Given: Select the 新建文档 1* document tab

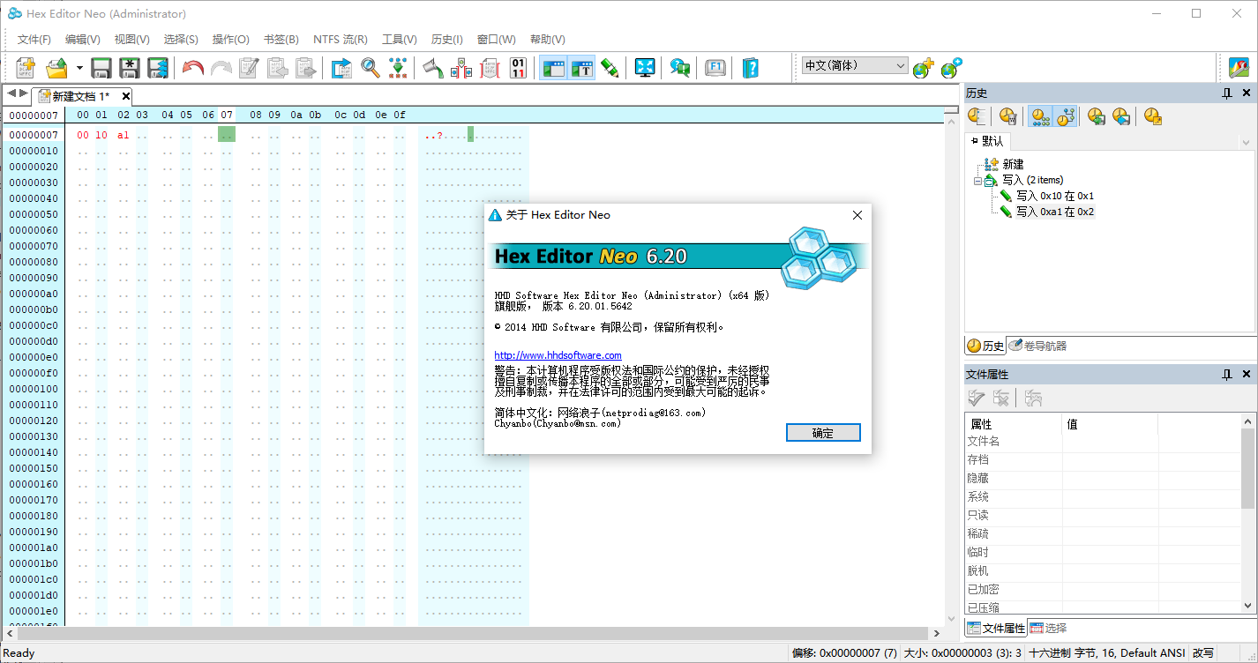Looking at the screenshot, I should [x=81, y=96].
